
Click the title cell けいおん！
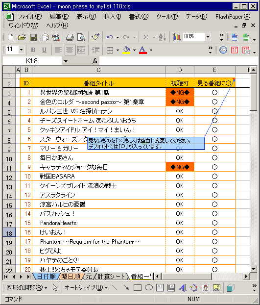[99, 232]
